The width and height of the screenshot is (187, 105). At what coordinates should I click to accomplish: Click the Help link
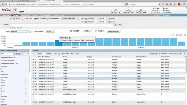[x=167, y=8]
